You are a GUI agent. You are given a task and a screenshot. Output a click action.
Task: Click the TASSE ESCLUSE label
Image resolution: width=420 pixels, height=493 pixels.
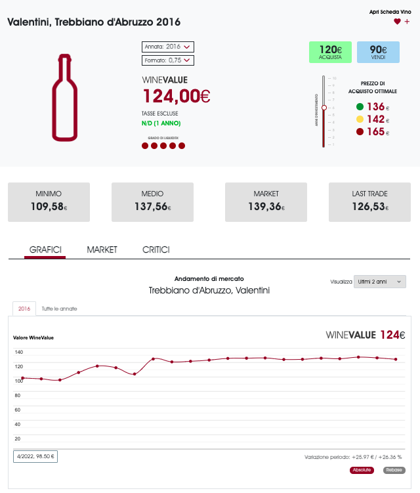159,114
